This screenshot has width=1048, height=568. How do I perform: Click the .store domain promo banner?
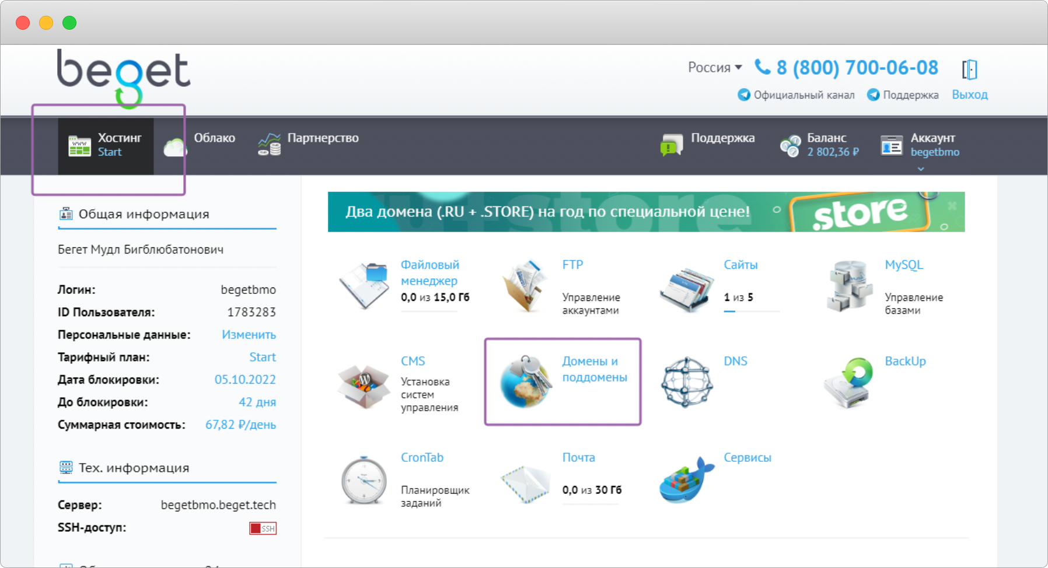pos(645,212)
